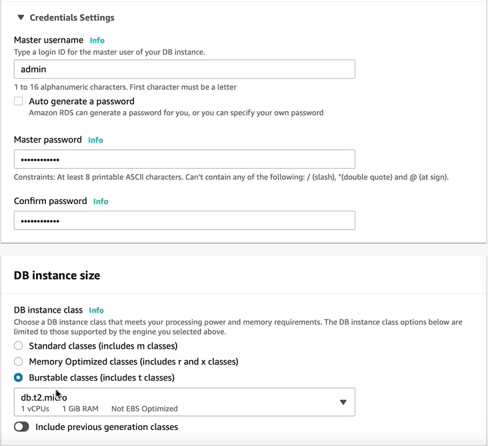The width and height of the screenshot is (488, 446).
Task: Open Info link beside Confirm password
Action: [101, 201]
